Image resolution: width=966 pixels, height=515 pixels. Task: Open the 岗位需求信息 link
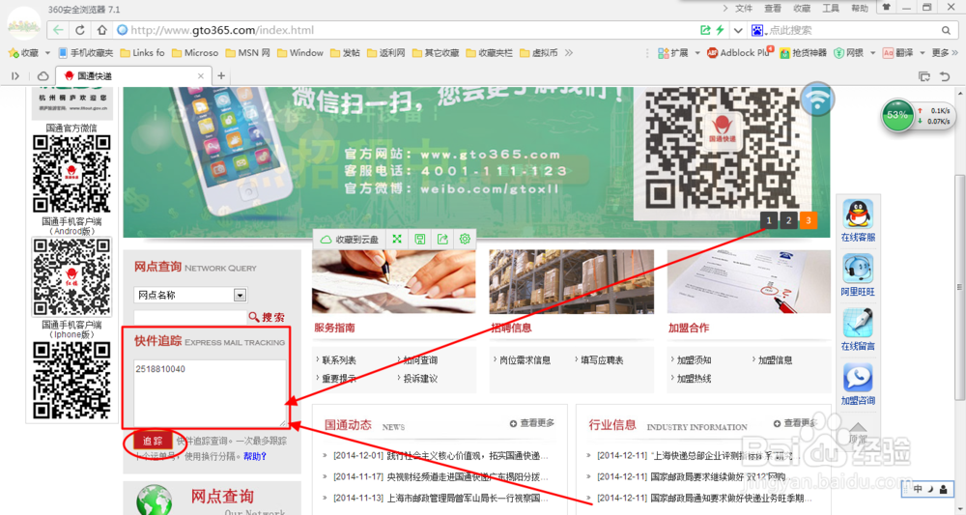pyautogui.click(x=524, y=359)
